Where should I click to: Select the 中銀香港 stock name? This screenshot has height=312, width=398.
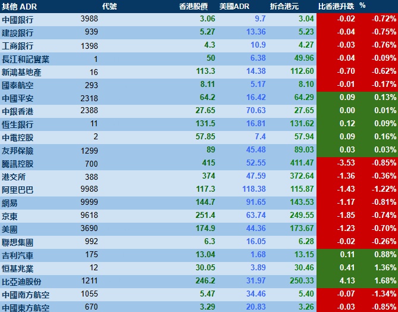coord(17,111)
